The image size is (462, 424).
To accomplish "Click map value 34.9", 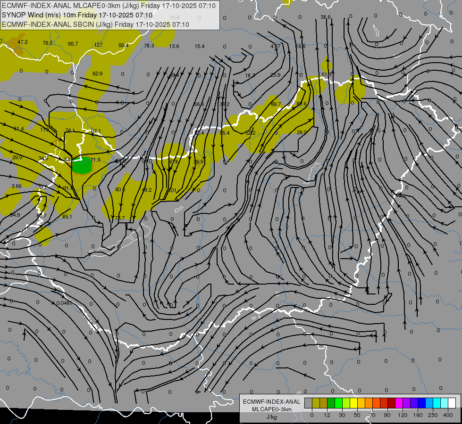I will 43,158.
